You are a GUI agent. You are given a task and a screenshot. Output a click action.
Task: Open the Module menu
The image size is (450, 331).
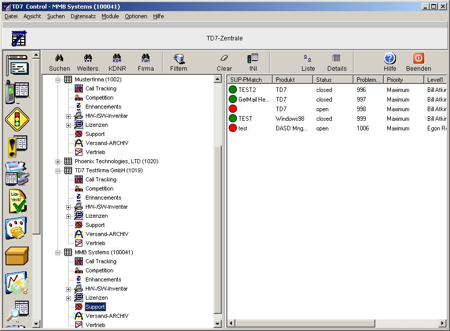tap(110, 16)
